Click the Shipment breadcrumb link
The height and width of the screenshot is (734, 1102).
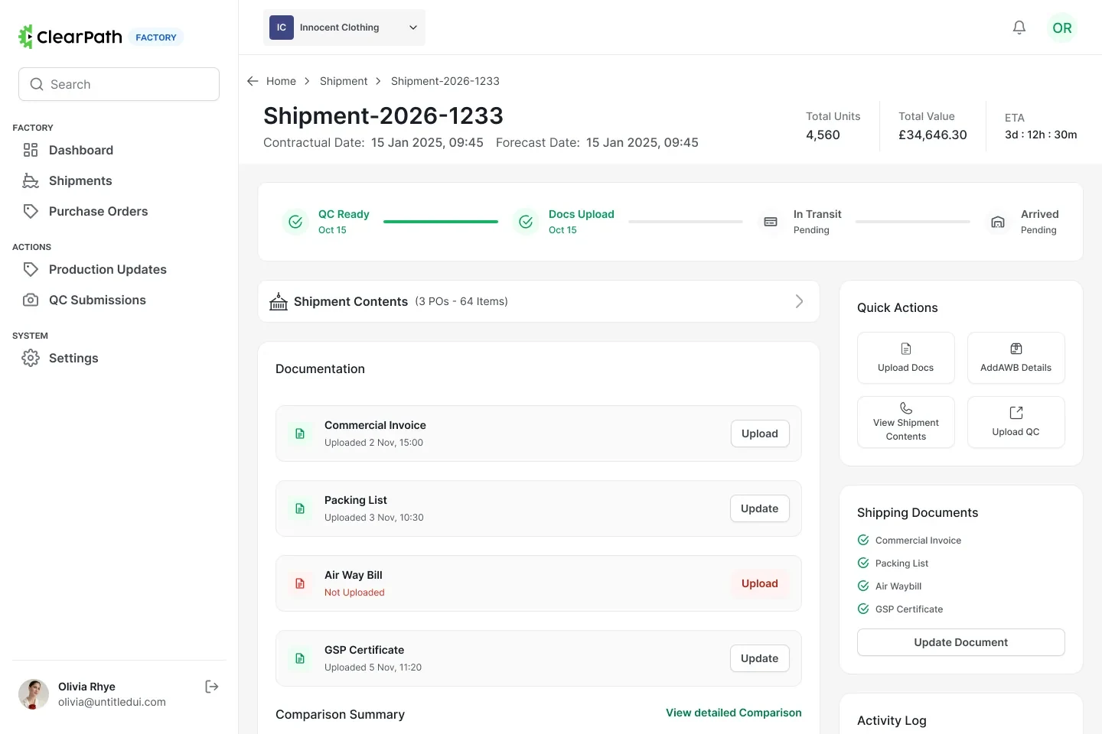click(344, 81)
